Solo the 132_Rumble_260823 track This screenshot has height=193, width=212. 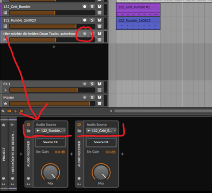tap(92, 20)
